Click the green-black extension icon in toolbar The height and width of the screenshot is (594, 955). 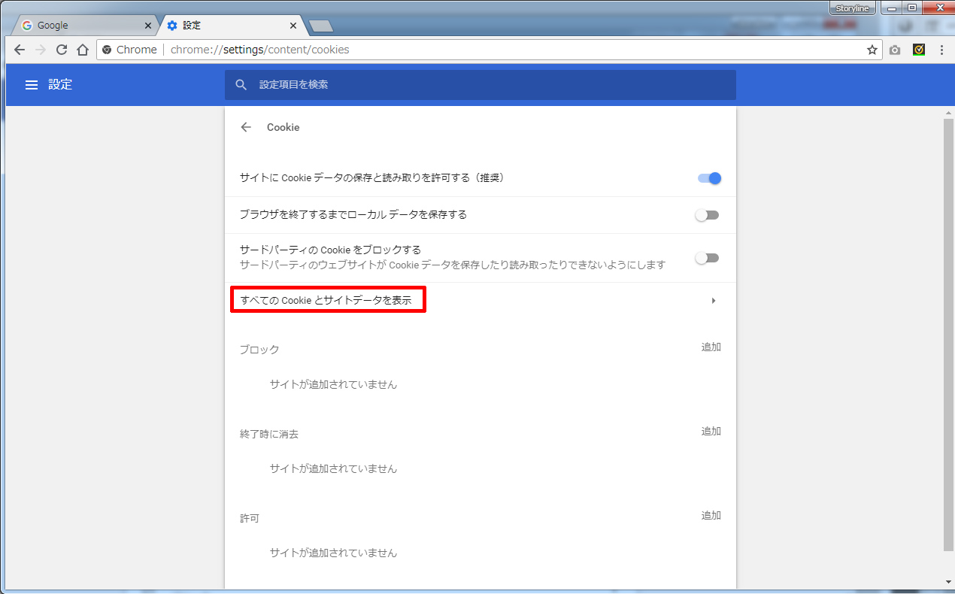(919, 50)
